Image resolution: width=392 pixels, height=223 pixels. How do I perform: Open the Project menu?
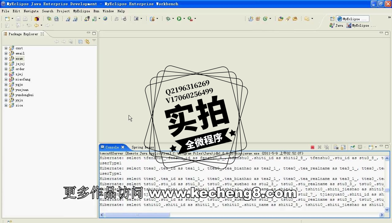(x=63, y=11)
